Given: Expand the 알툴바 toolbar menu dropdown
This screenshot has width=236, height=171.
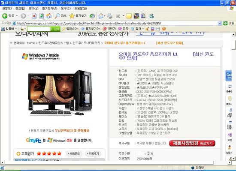Looking at the screenshot, I should 16,29.
